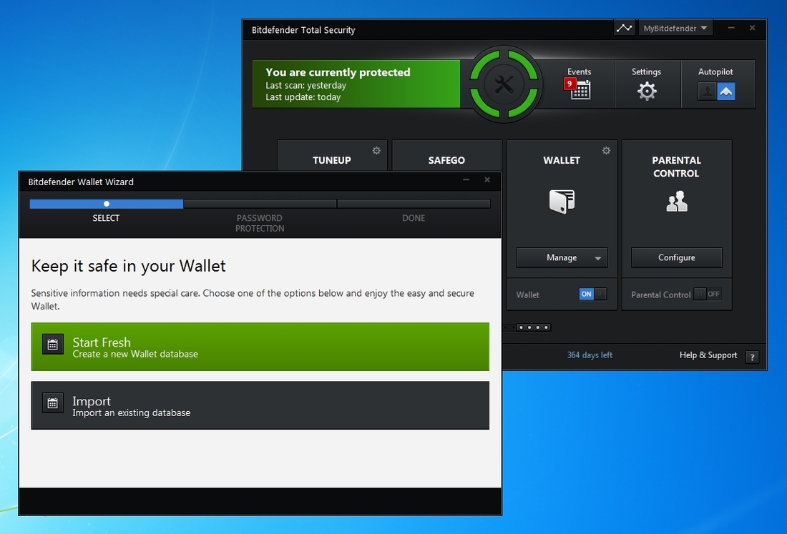Open the MyBitdefender dropdown
The image size is (787, 534).
[675, 27]
